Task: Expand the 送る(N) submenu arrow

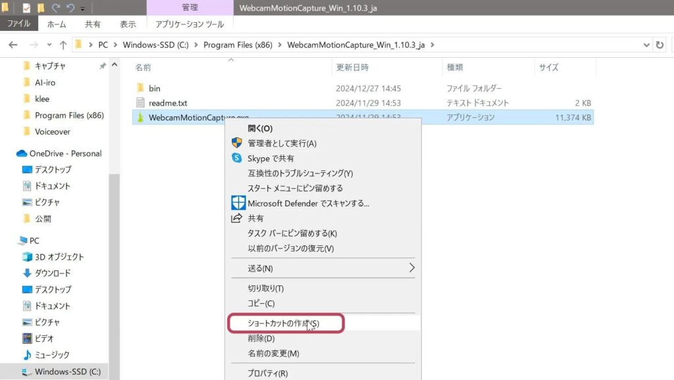Action: 412,268
